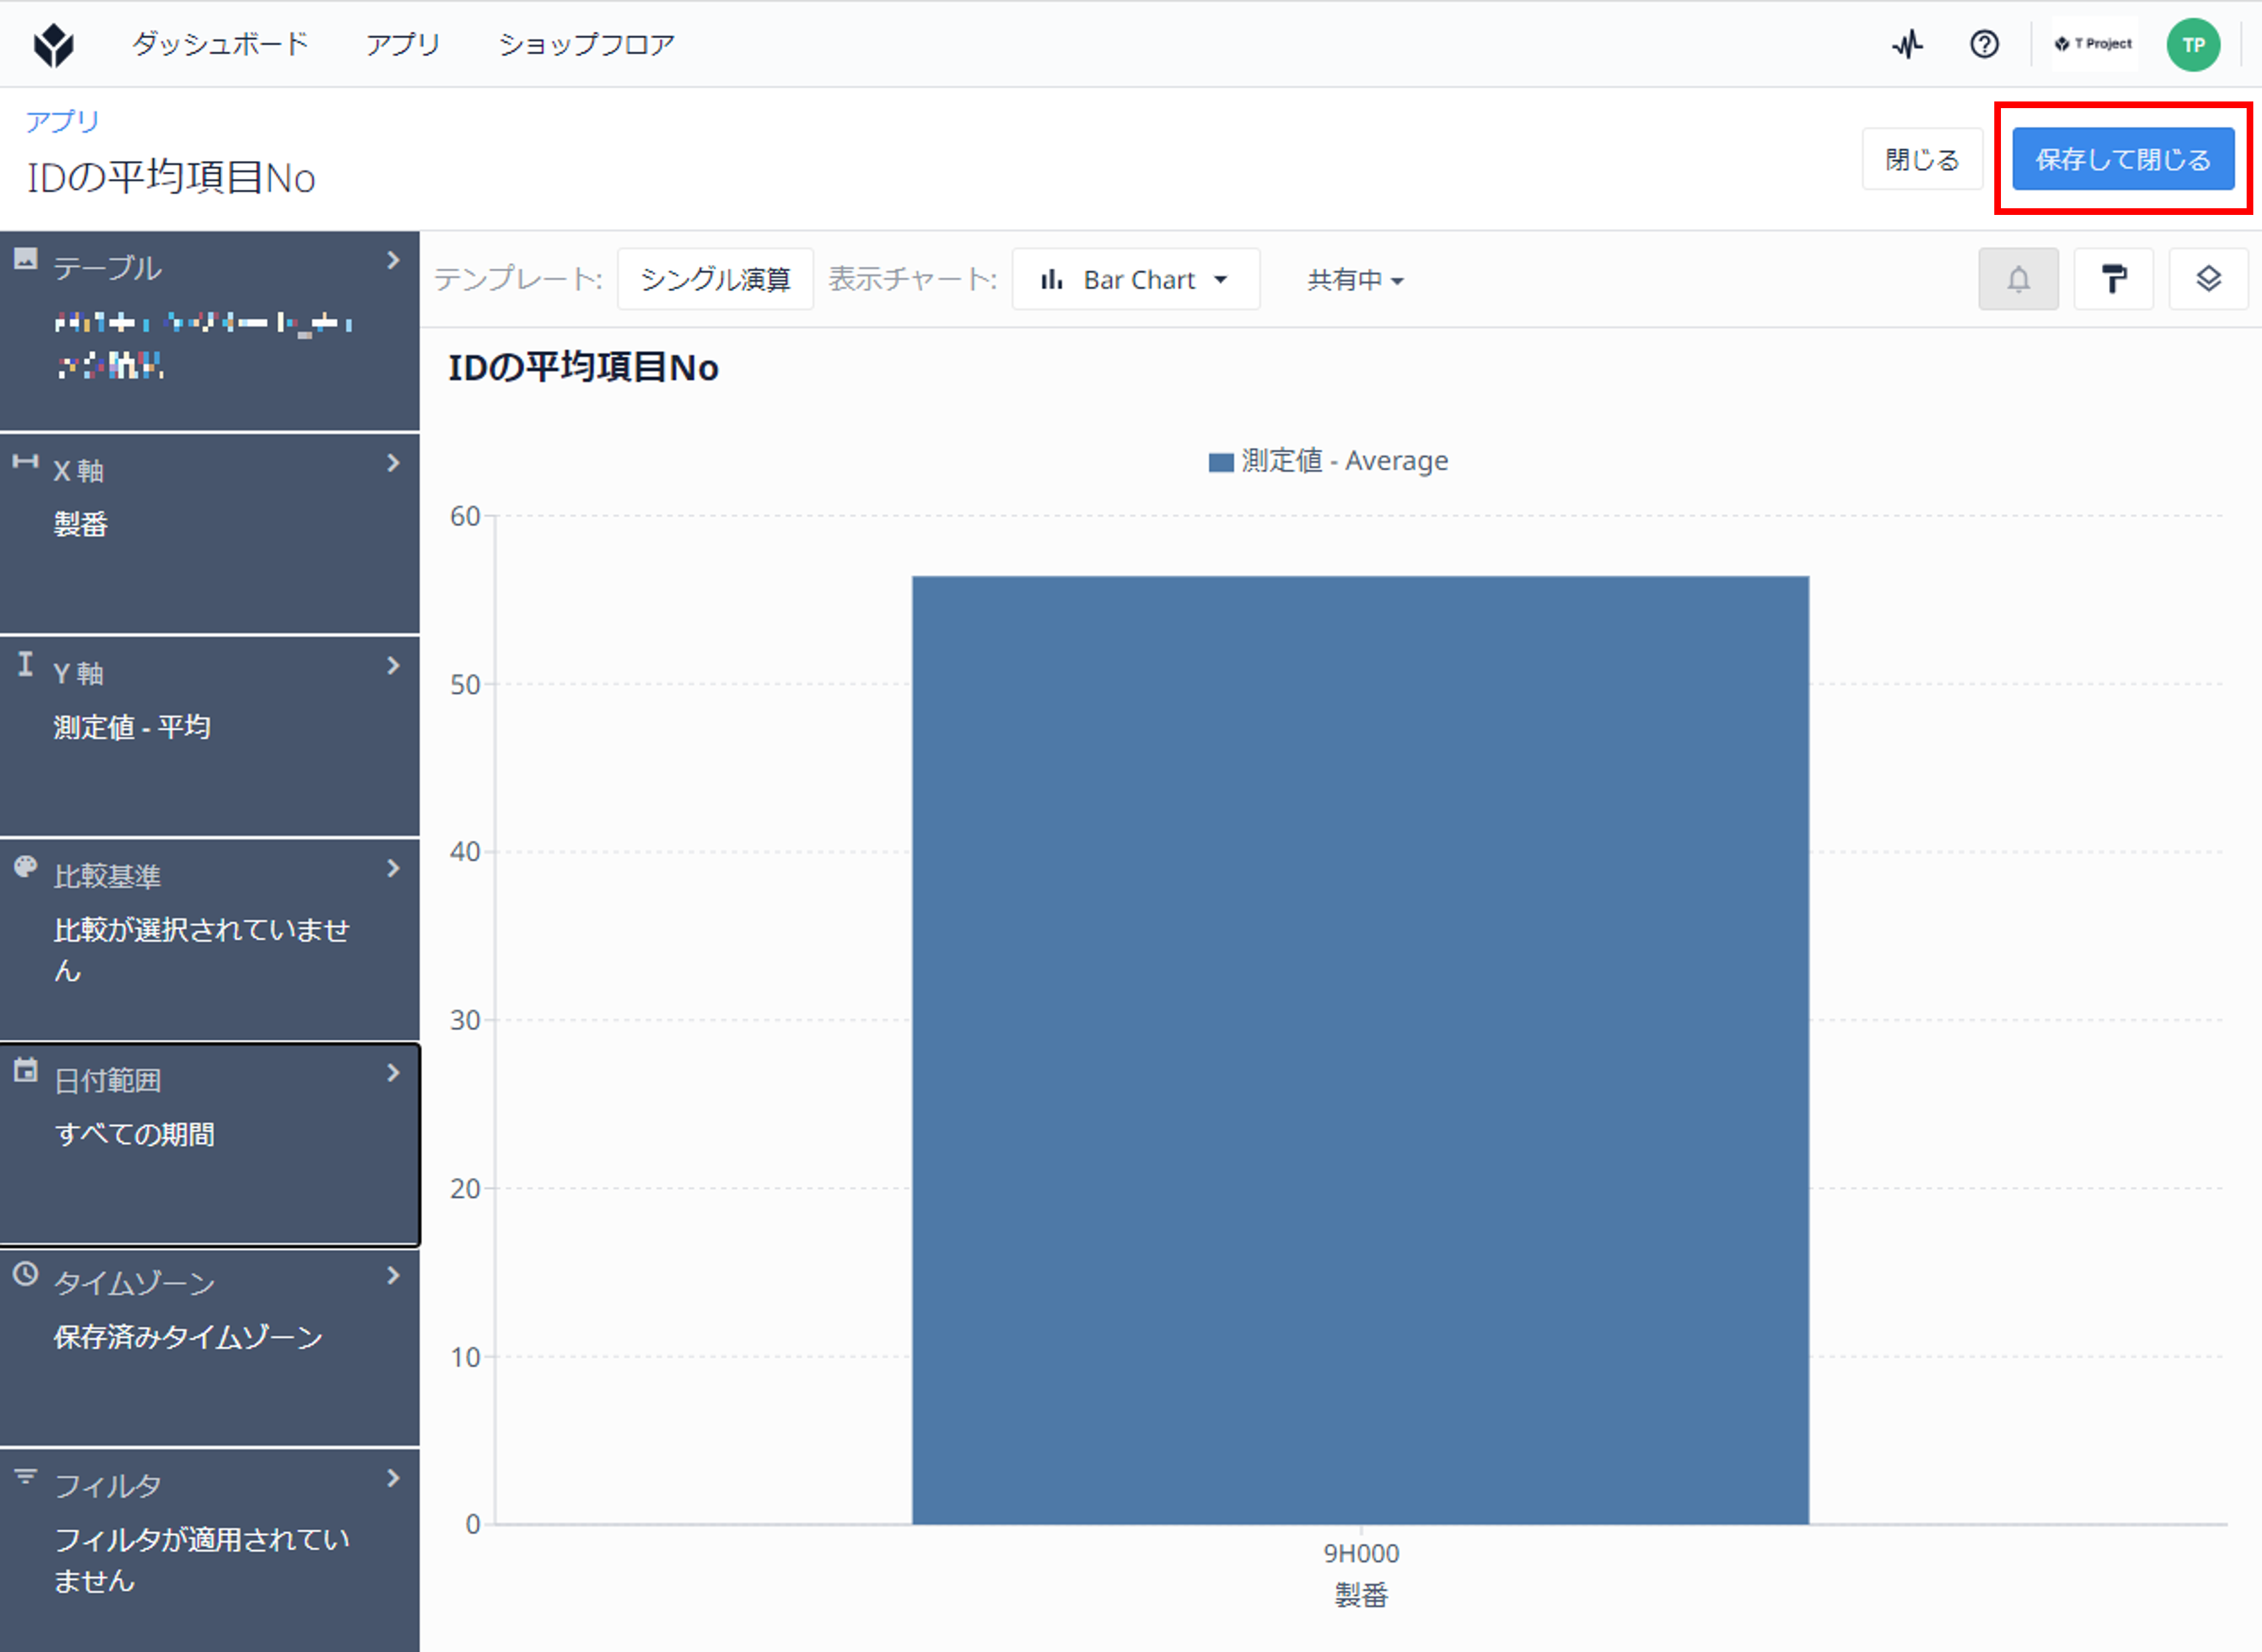2262x1652 pixels.
Task: Click the analysis title IDの平均項目No header
Action: tap(171, 177)
